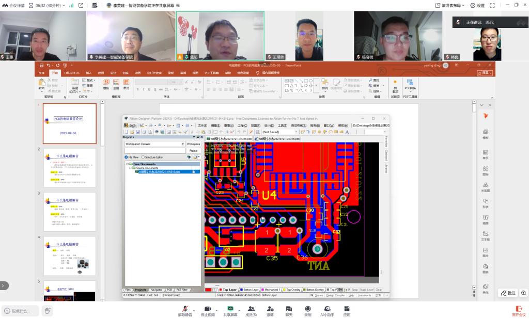The width and height of the screenshot is (529, 319).
Task: Open the speaker layout dropdown
Action: [x=448, y=5]
